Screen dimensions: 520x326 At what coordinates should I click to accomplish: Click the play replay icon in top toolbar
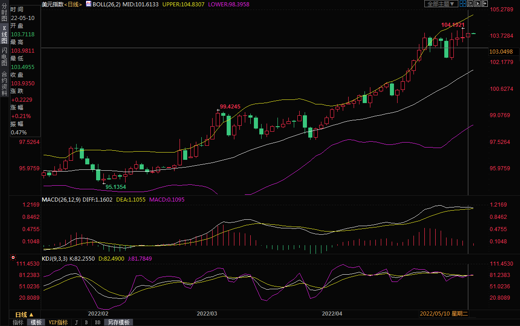point(477,4)
